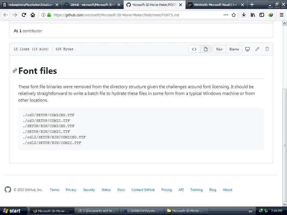Bookmark this page with the star
This screenshot has height=215, width=287.
[x=234, y=15]
